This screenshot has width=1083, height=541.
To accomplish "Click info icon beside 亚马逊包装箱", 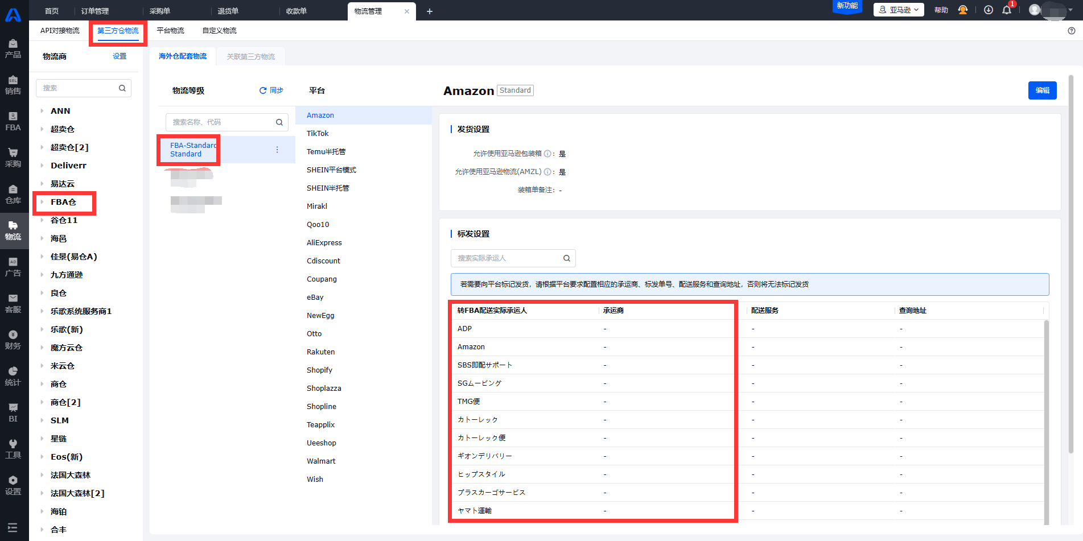I will click(x=547, y=154).
